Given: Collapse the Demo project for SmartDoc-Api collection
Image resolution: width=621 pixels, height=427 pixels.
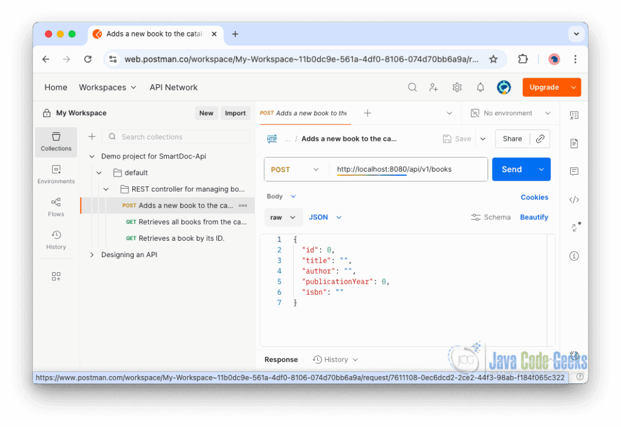Looking at the screenshot, I should 92,156.
